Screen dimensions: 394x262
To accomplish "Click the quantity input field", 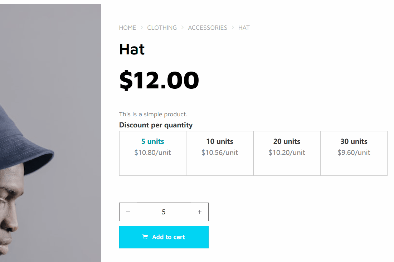I will click(x=164, y=212).
